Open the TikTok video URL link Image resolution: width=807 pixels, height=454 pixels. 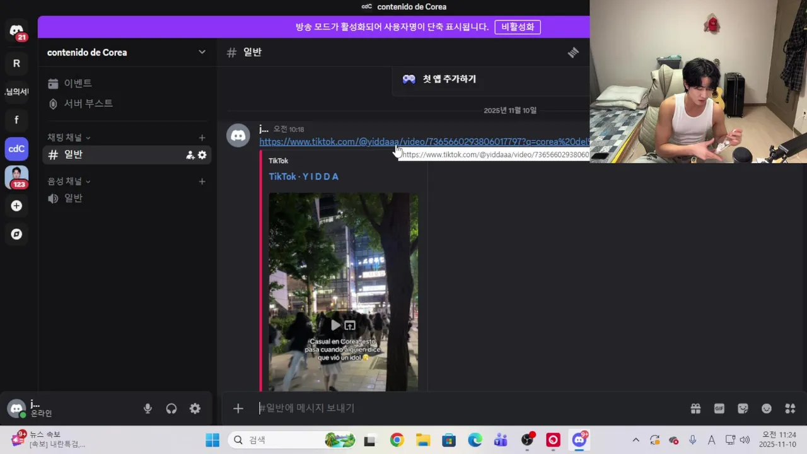pos(424,142)
